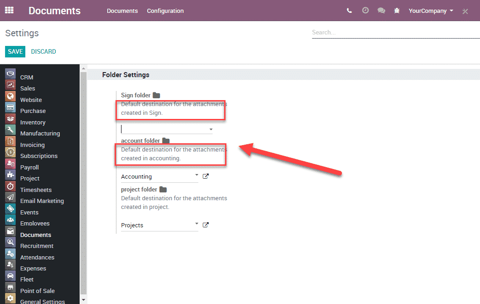Select CRM settings icon in sidebar
Viewport: 480px width, 304px height.
pos(10,73)
